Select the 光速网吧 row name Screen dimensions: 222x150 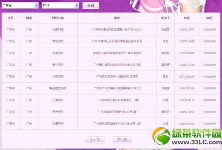coord(58,30)
